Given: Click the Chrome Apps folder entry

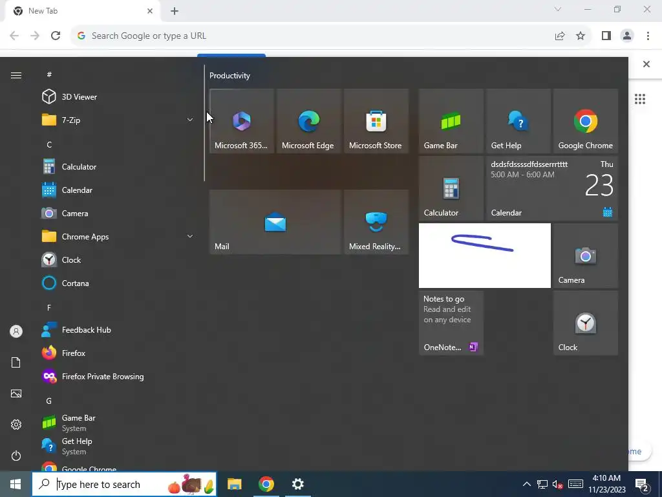Looking at the screenshot, I should 118,236.
